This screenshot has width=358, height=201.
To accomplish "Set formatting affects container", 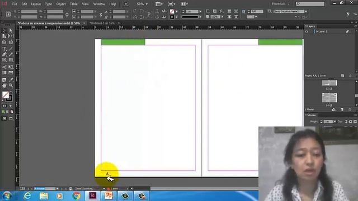I will click(4, 106).
